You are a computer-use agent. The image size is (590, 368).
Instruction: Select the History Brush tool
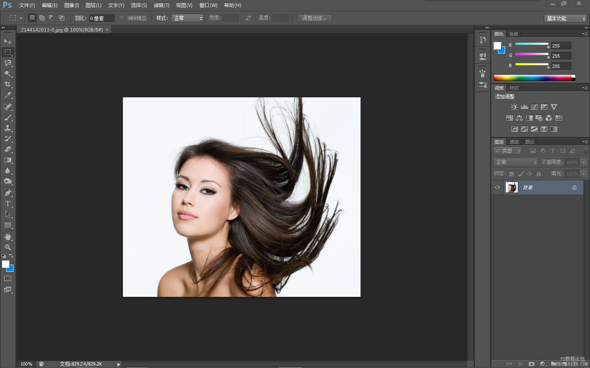(x=8, y=139)
